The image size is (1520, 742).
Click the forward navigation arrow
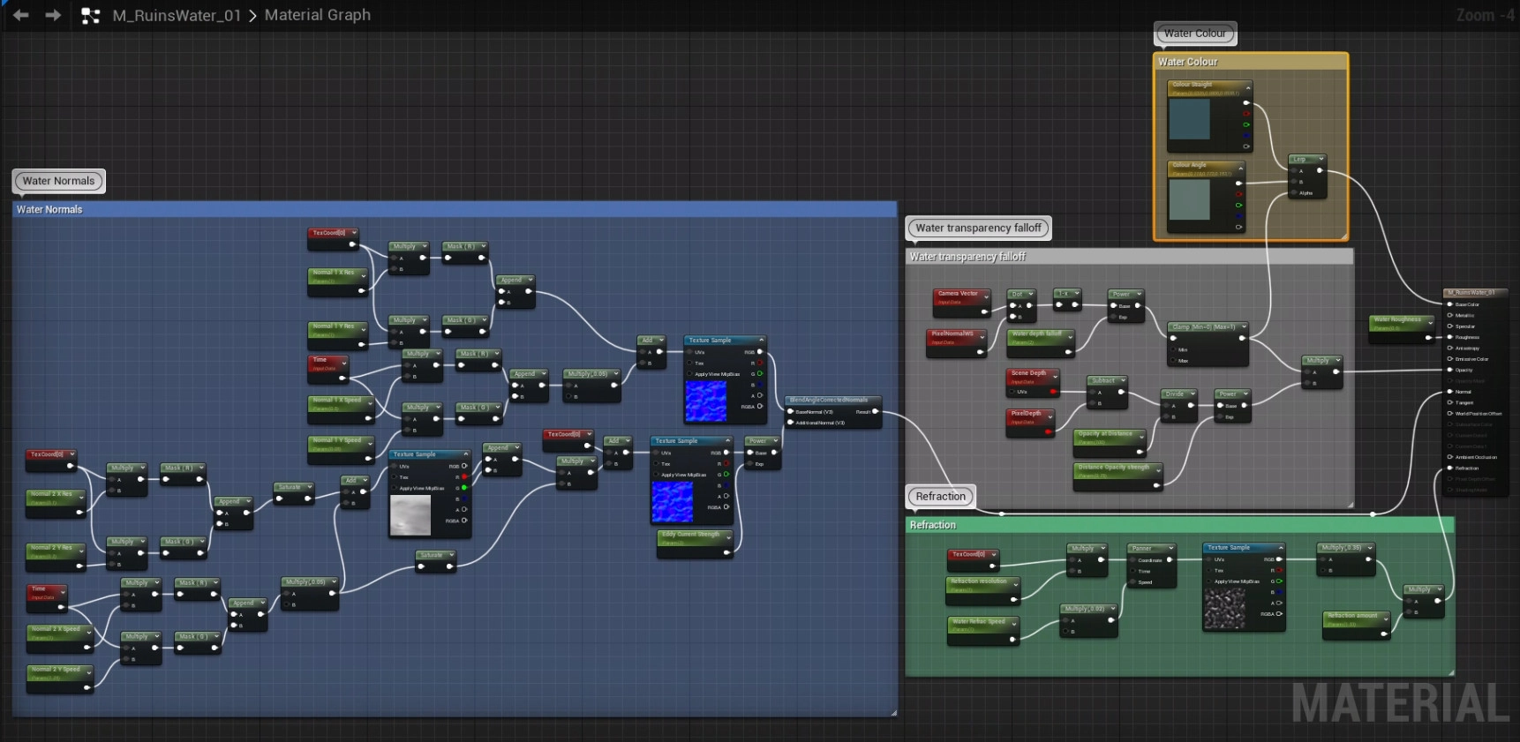point(53,15)
